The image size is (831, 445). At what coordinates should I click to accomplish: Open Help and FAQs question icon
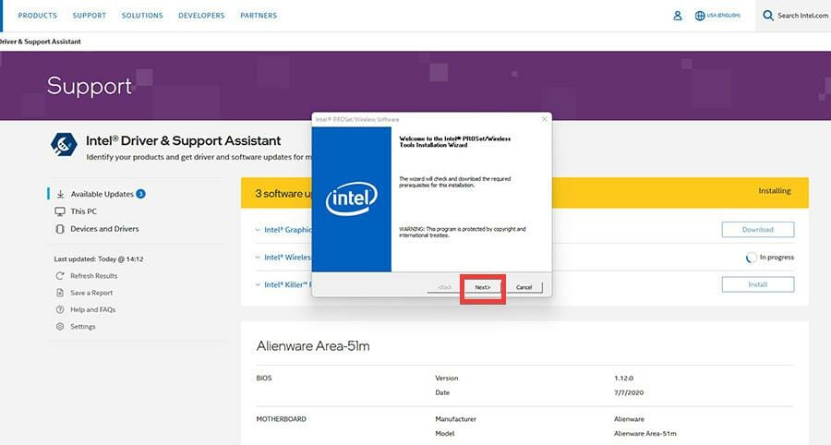(60, 310)
